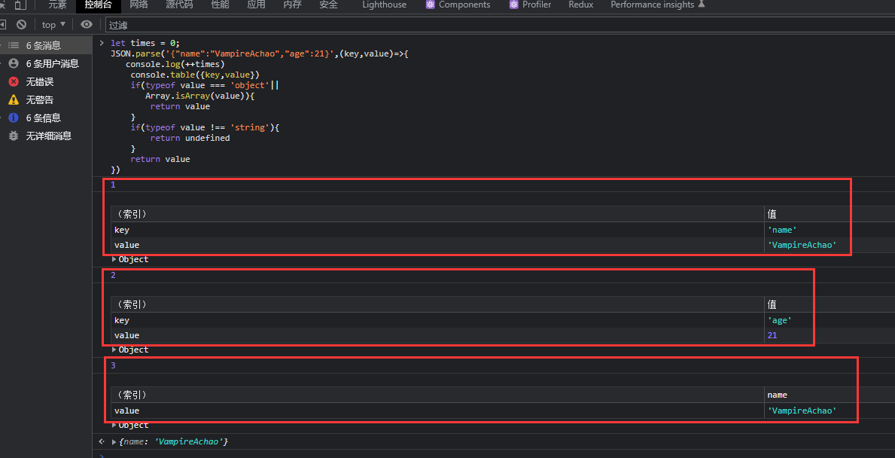Expand the Object under the first table

click(x=115, y=259)
